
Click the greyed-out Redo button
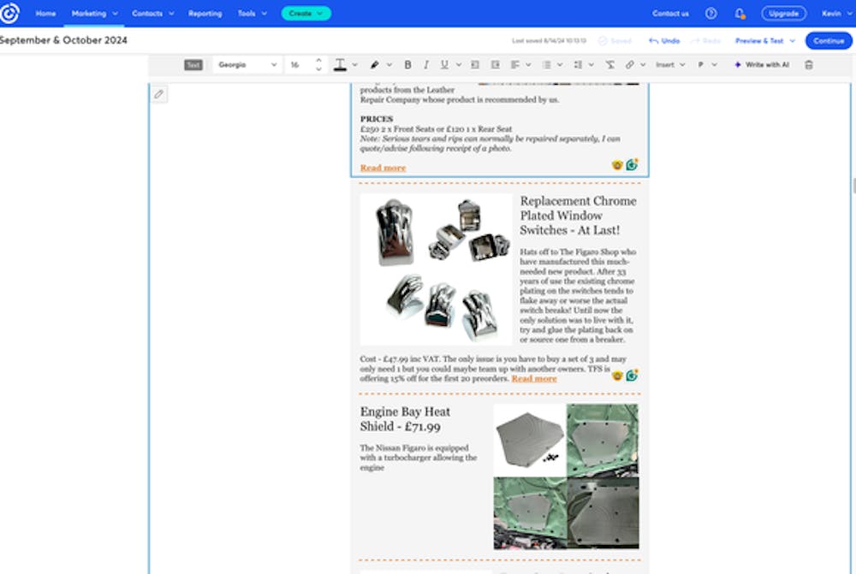pyautogui.click(x=706, y=41)
